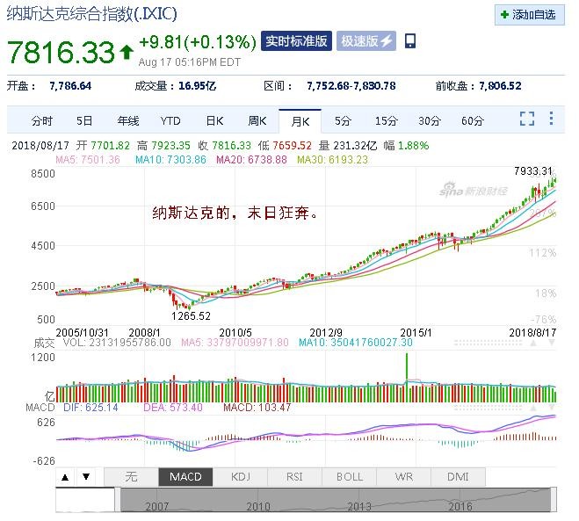Click the 开盘 7,786.64 value
Viewport: 579px width, 521px height.
(70, 86)
